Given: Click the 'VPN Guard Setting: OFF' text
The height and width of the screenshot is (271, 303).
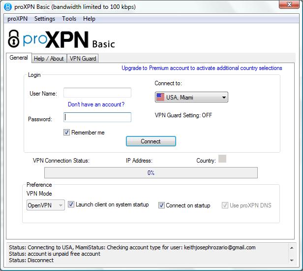Looking at the screenshot, I should tap(183, 115).
